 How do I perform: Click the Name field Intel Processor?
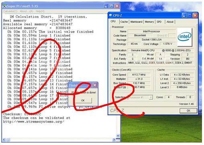[152, 31]
